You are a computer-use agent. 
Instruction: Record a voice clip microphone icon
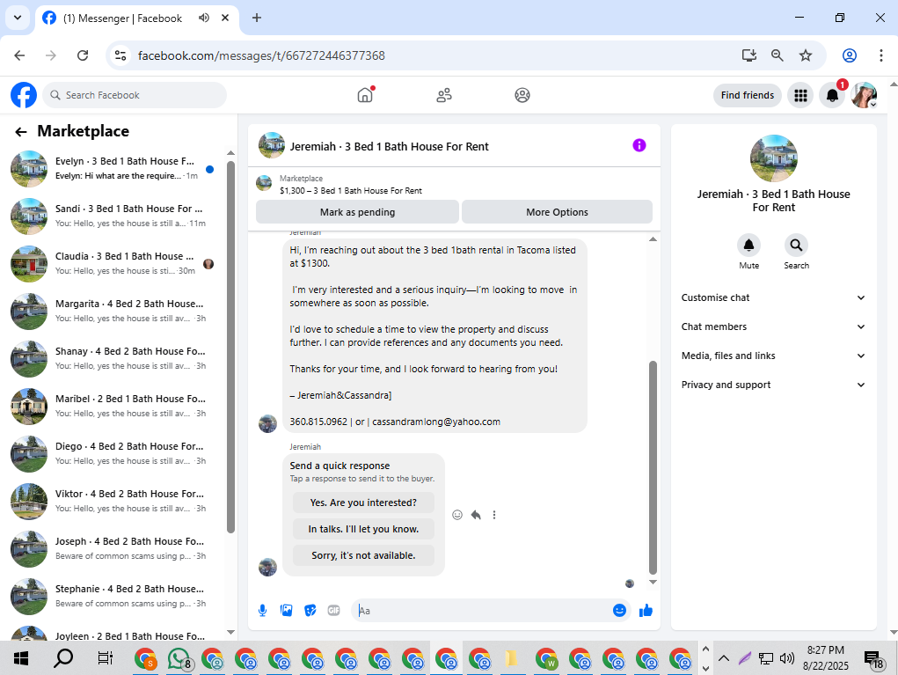[x=262, y=611]
